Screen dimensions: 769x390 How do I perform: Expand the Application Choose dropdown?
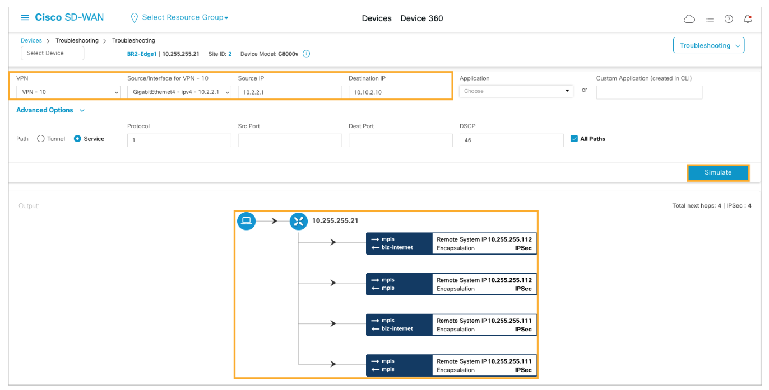pyautogui.click(x=516, y=91)
